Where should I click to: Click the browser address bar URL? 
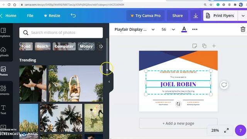point(74,5)
